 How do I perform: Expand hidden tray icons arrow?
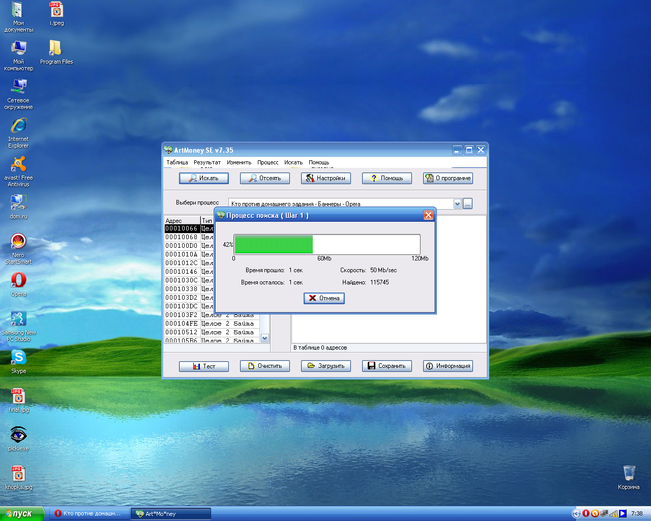pyautogui.click(x=576, y=514)
